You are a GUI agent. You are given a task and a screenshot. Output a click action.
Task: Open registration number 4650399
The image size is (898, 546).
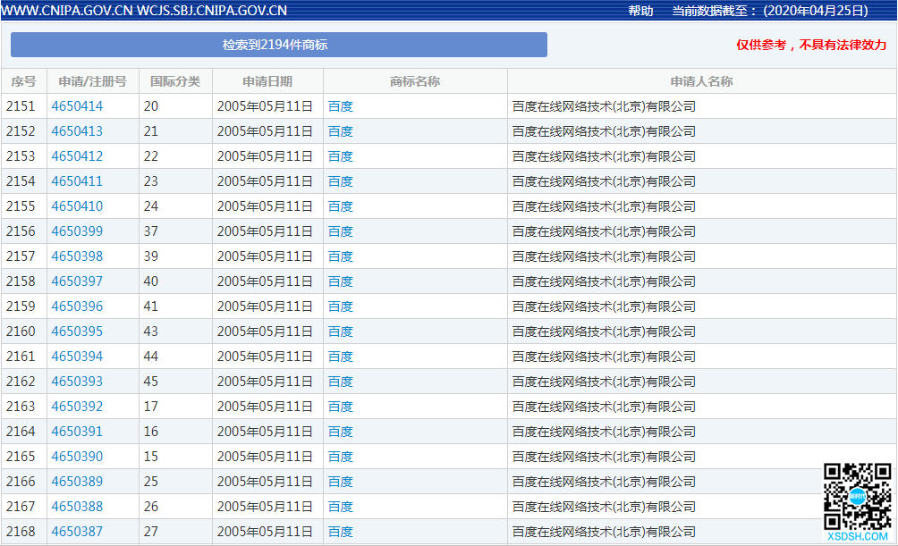77,231
